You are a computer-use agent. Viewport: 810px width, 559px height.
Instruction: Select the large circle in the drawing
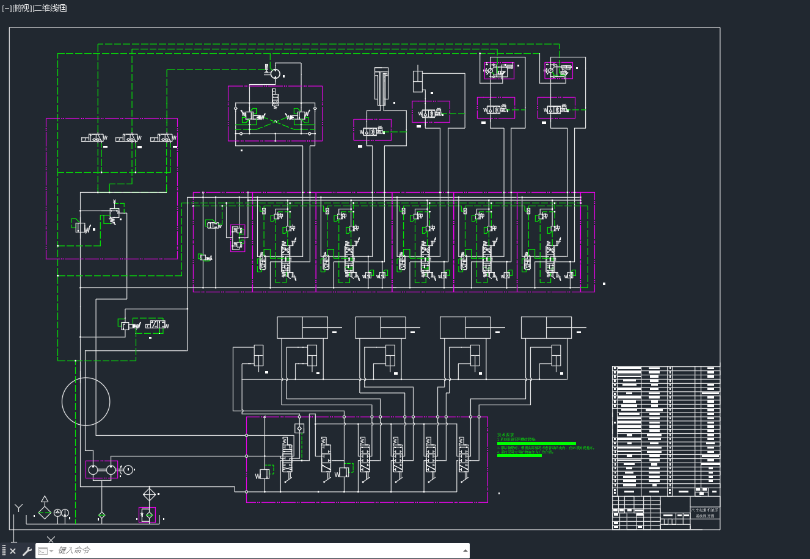coord(86,402)
